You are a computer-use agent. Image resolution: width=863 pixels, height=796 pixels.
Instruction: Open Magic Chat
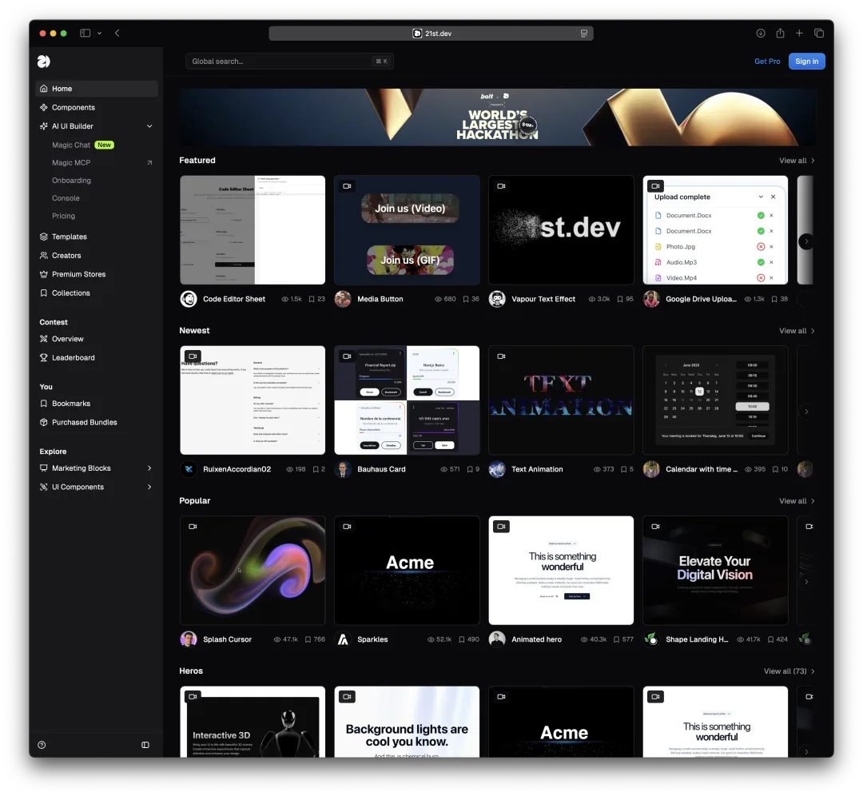tap(71, 145)
